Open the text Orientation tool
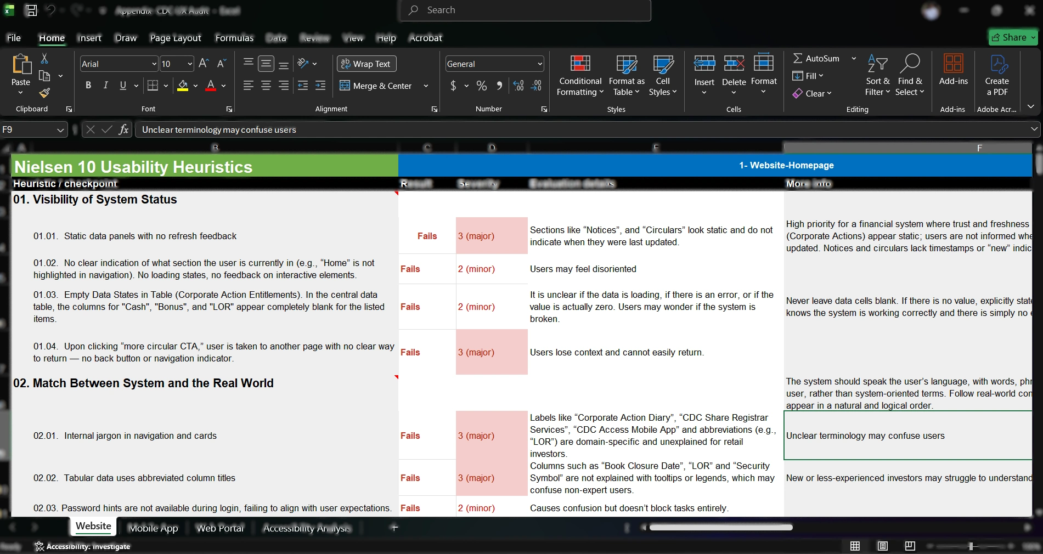The image size is (1043, 554). coord(303,64)
